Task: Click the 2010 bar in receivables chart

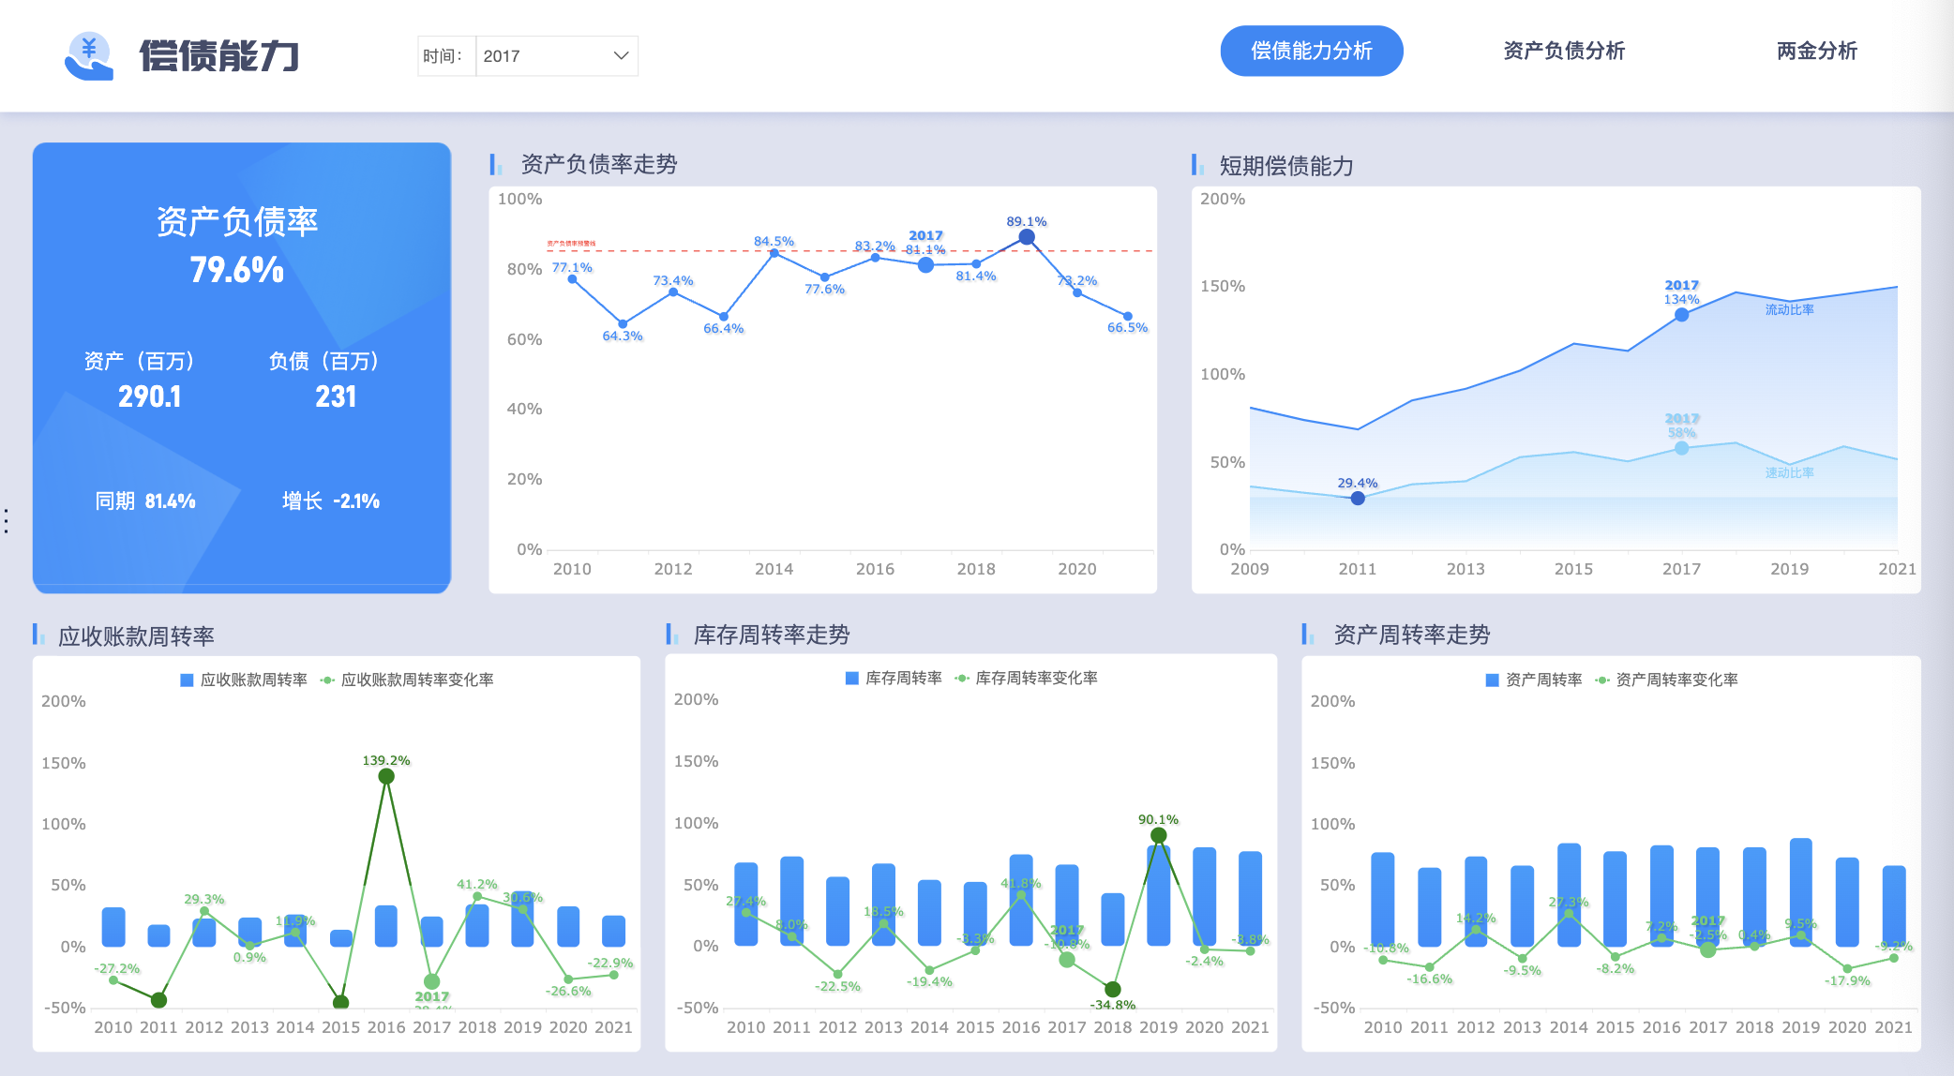Action: 113,927
